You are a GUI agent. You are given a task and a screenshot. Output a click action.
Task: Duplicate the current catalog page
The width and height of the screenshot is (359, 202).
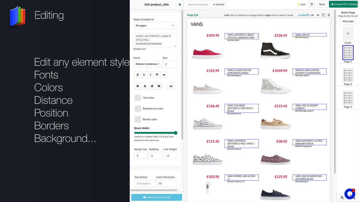point(323,15)
